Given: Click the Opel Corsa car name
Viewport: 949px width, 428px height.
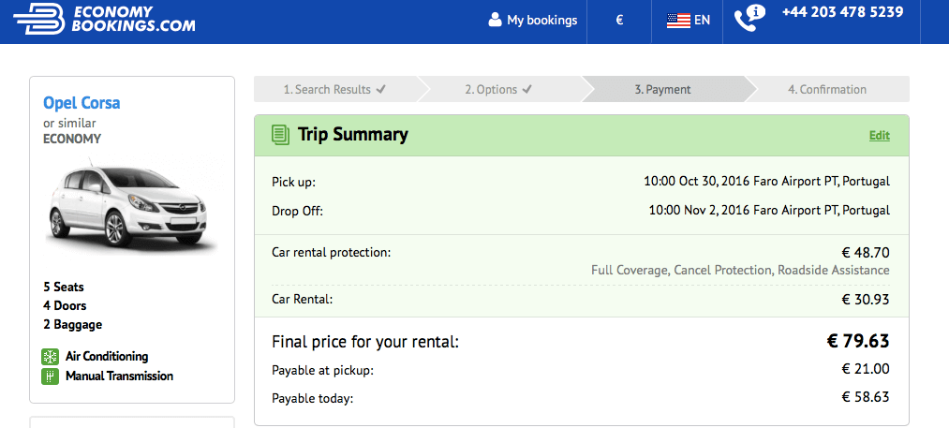Looking at the screenshot, I should [82, 103].
